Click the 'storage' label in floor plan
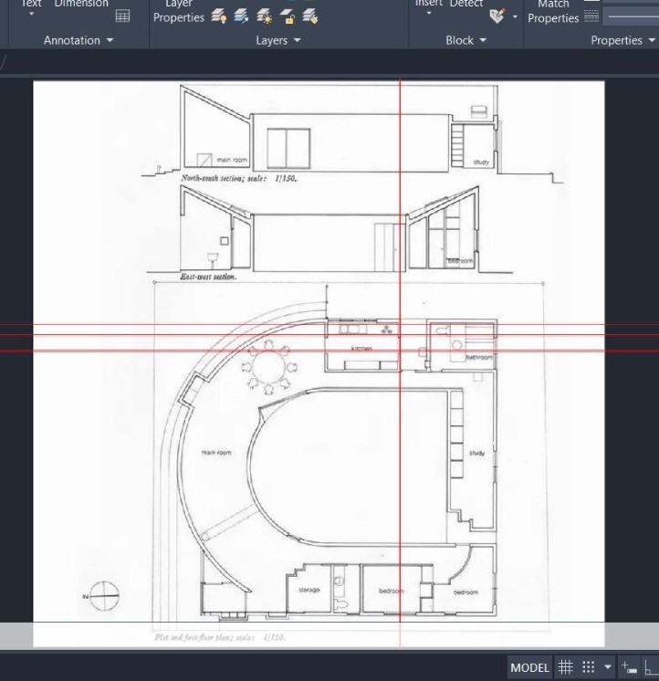This screenshot has width=659, height=681. click(309, 590)
